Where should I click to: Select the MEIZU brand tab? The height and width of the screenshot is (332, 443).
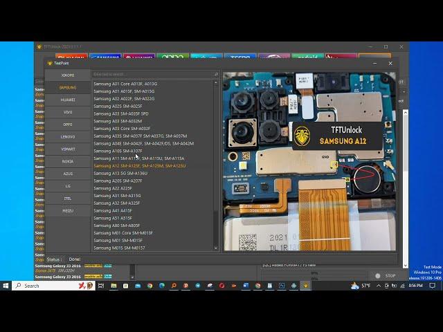(x=68, y=210)
